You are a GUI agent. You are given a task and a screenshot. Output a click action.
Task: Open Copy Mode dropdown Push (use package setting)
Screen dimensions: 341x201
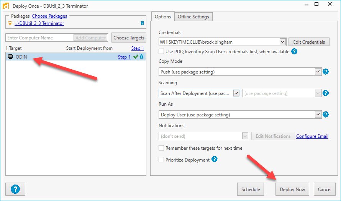240,72
